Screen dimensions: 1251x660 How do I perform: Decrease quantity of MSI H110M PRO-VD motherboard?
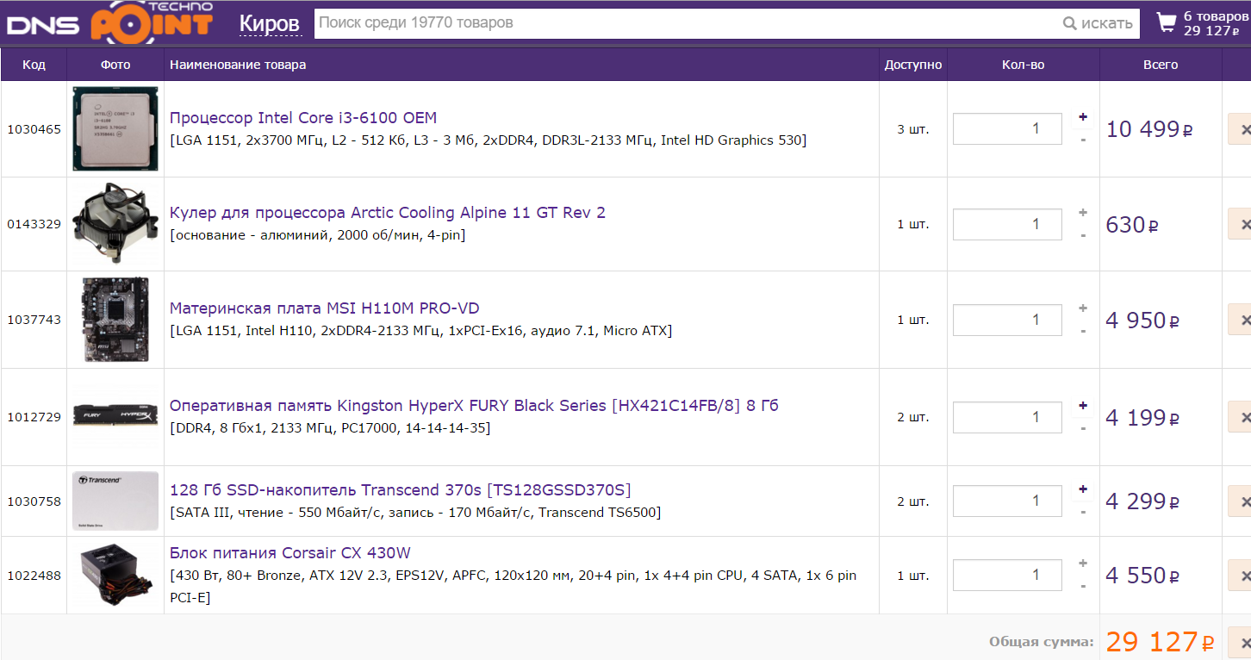pyautogui.click(x=1083, y=331)
